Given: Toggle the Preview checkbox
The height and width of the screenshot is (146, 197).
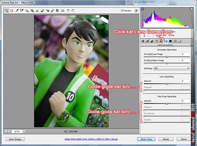Looking at the screenshot, I should pos(122,11).
